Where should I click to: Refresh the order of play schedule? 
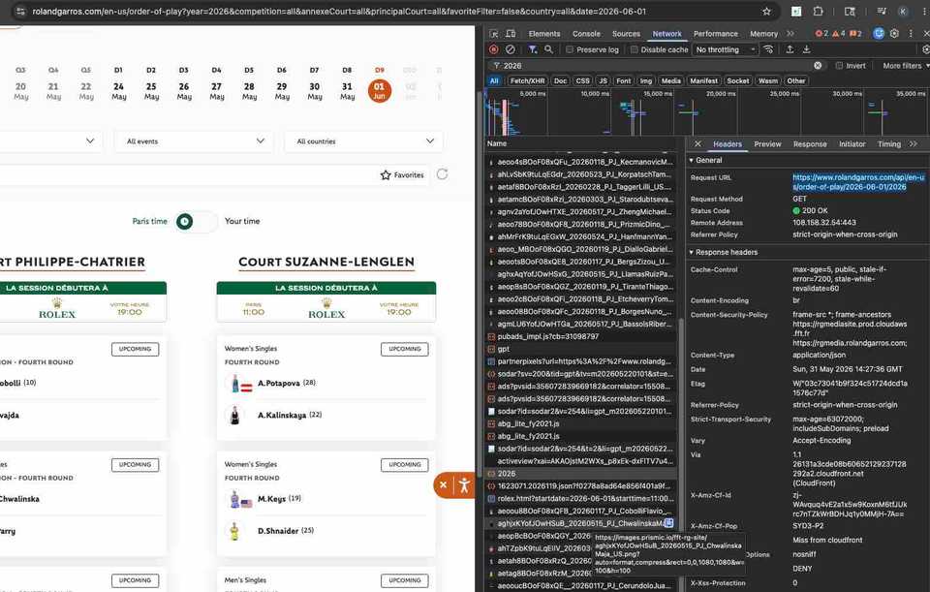click(x=442, y=174)
